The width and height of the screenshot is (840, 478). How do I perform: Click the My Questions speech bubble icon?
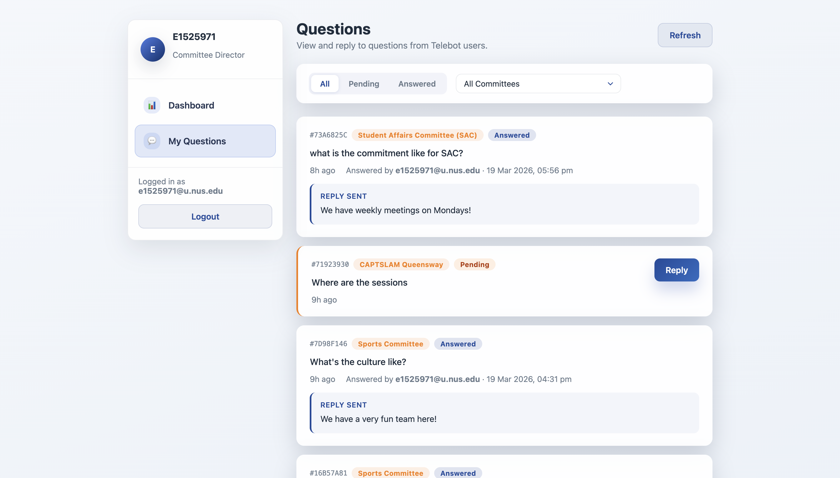coord(152,141)
